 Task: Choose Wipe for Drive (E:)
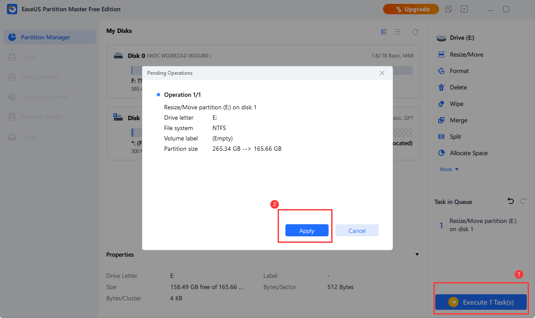[x=451, y=104]
